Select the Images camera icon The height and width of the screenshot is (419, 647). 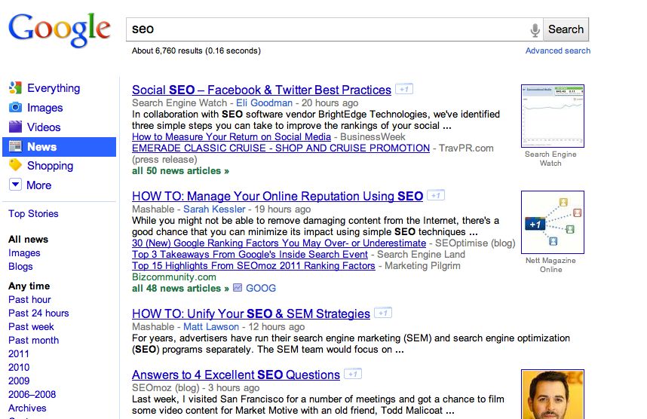pos(15,108)
